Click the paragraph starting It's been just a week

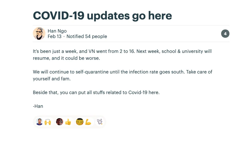122,55
